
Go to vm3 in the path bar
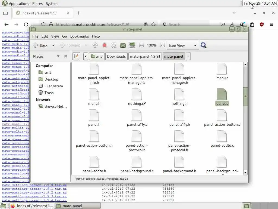point(97,56)
